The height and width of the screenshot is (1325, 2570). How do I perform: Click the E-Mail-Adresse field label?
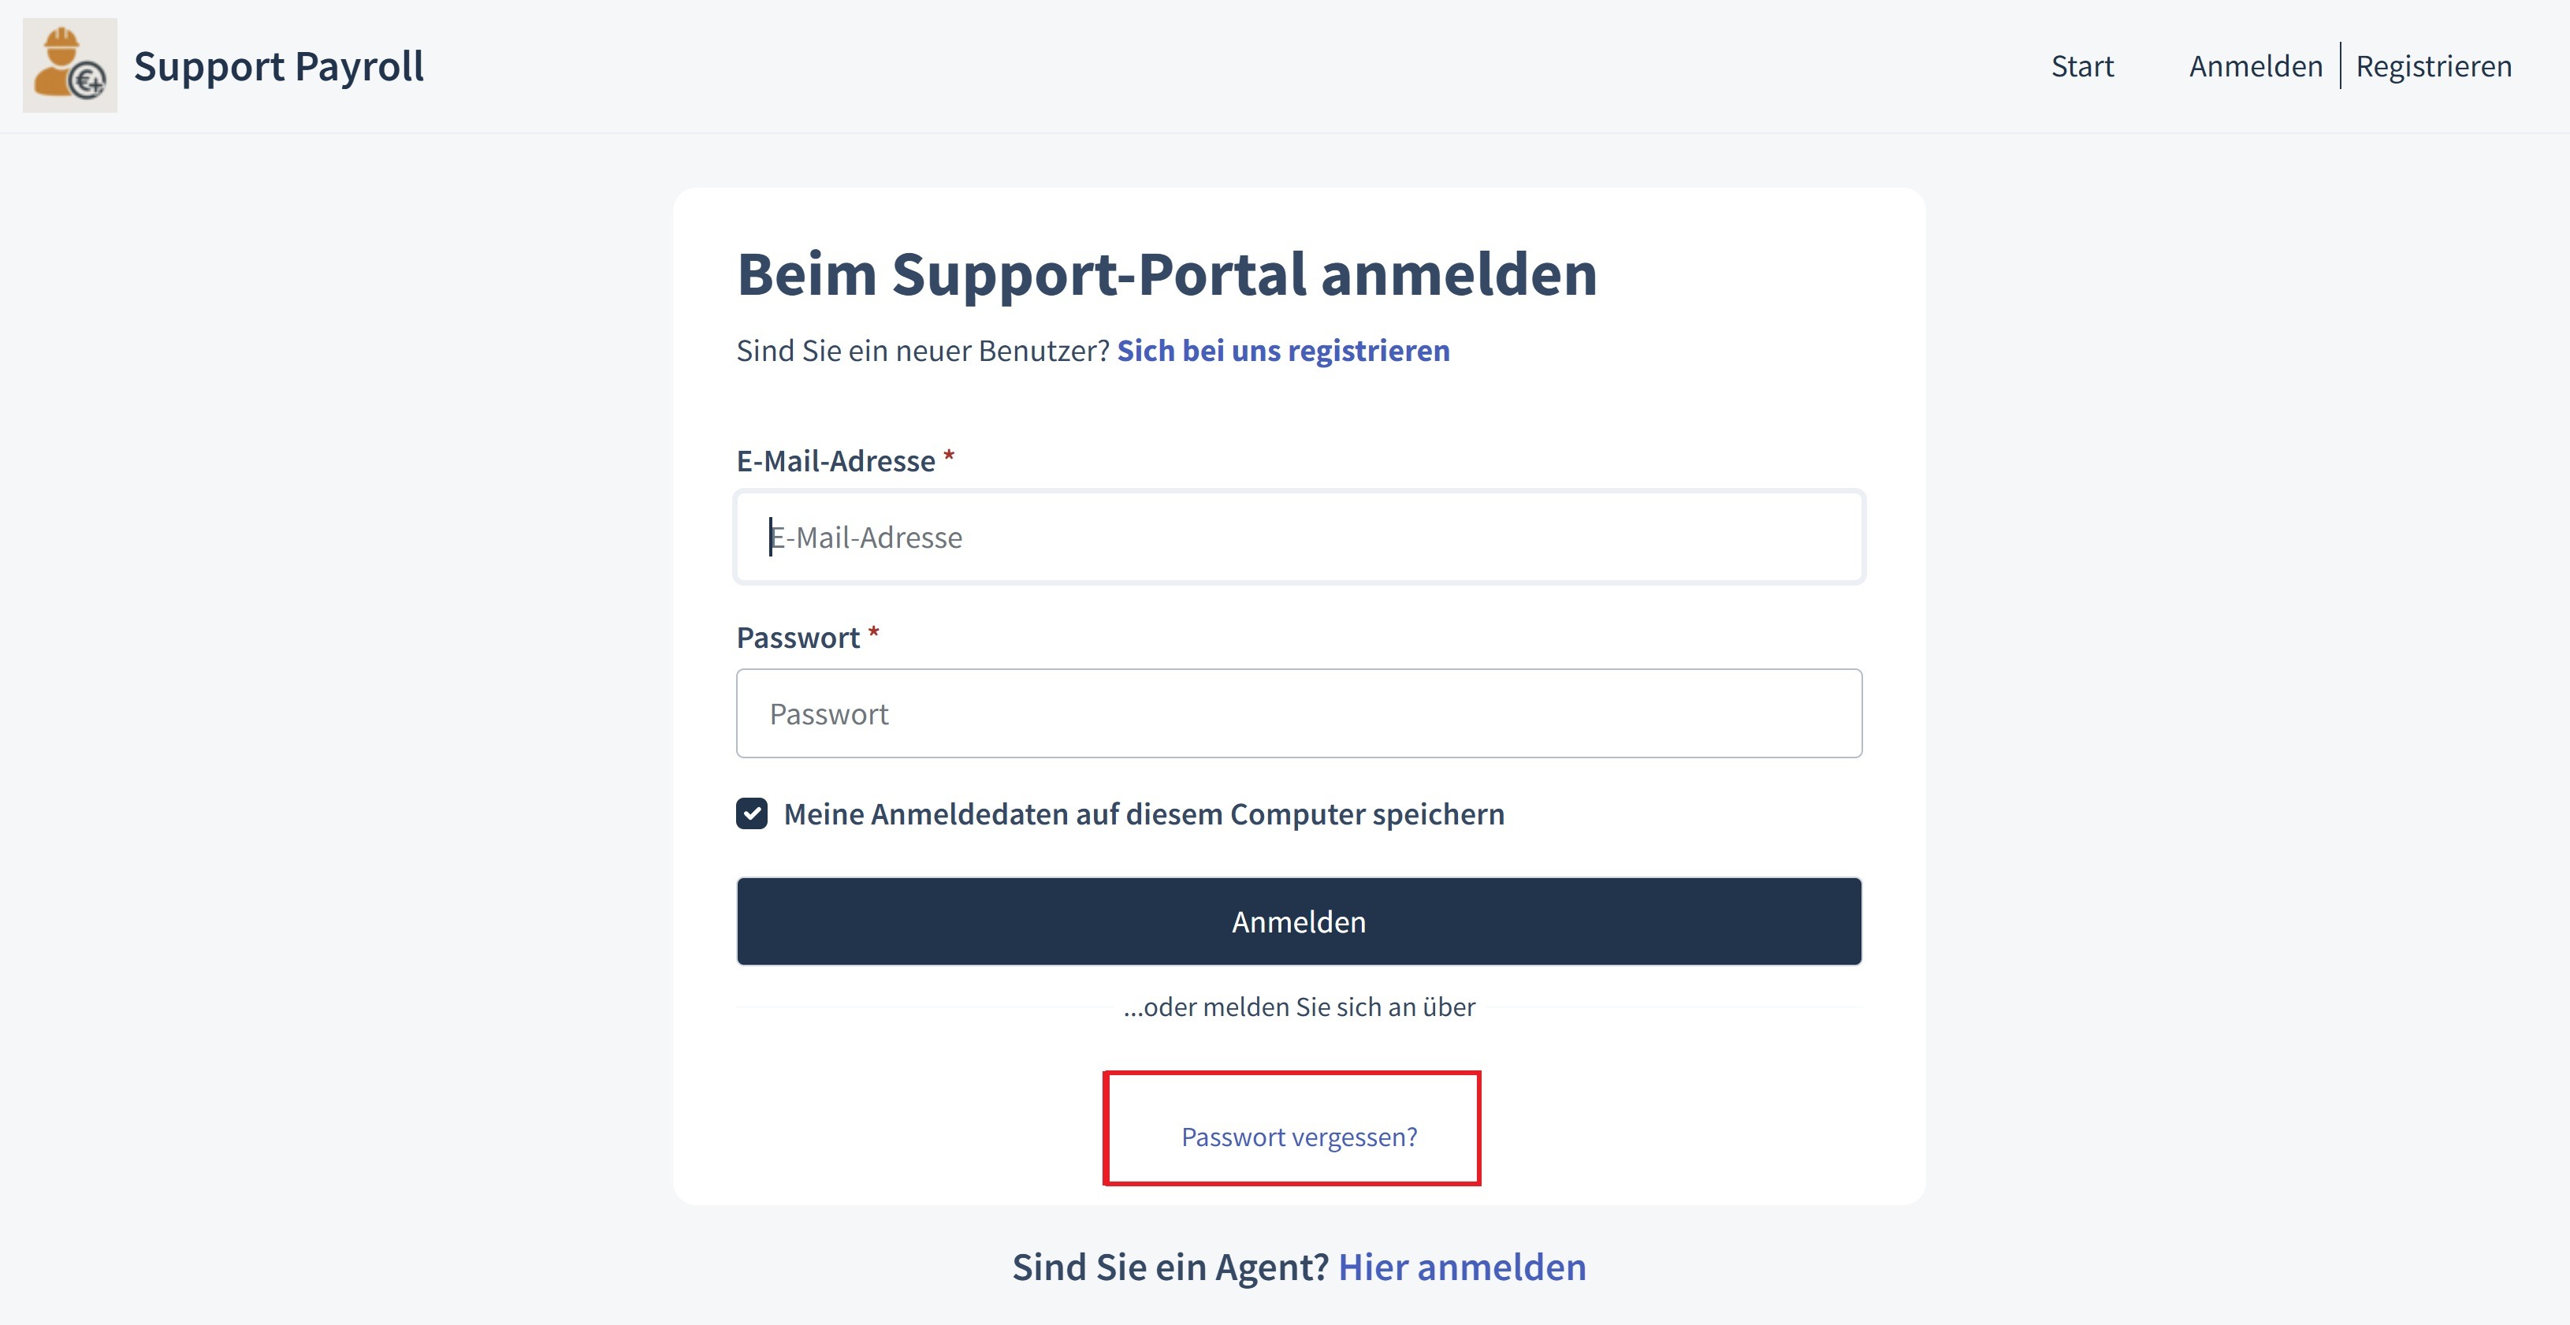coord(835,461)
